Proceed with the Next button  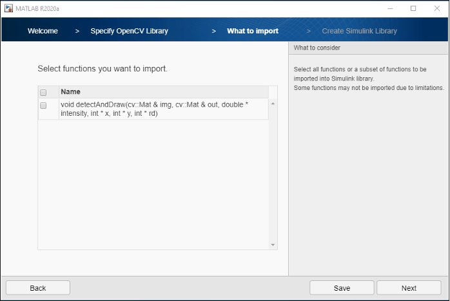tap(409, 288)
